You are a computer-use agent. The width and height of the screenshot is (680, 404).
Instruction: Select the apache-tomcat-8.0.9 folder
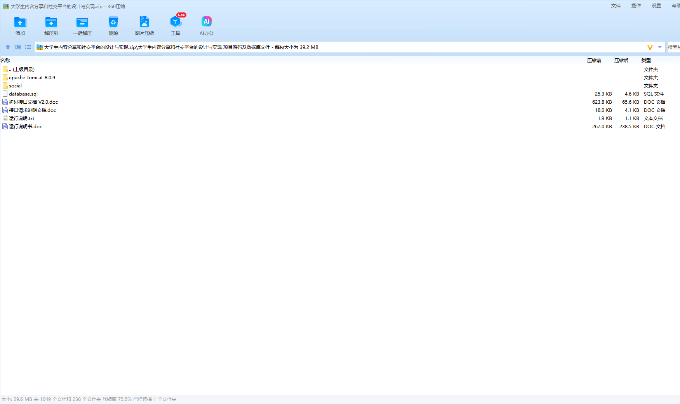pos(32,78)
